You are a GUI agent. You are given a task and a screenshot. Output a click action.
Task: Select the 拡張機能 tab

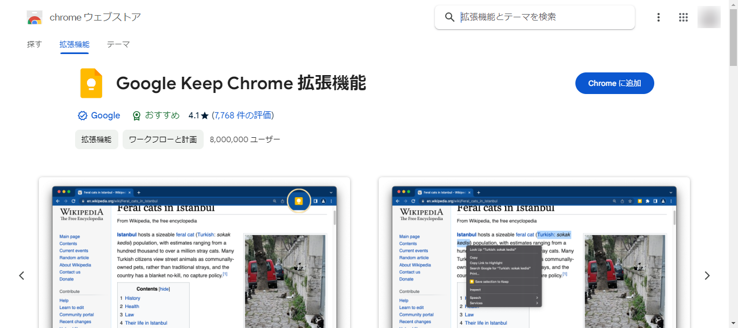[75, 44]
